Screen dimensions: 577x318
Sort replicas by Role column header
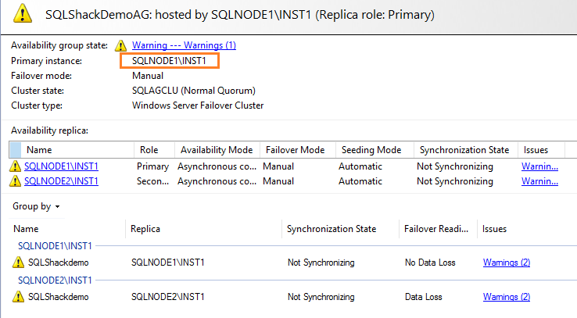(x=149, y=150)
